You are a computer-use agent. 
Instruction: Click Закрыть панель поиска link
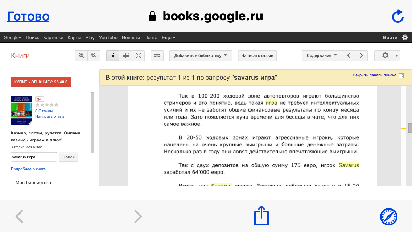[374, 75]
